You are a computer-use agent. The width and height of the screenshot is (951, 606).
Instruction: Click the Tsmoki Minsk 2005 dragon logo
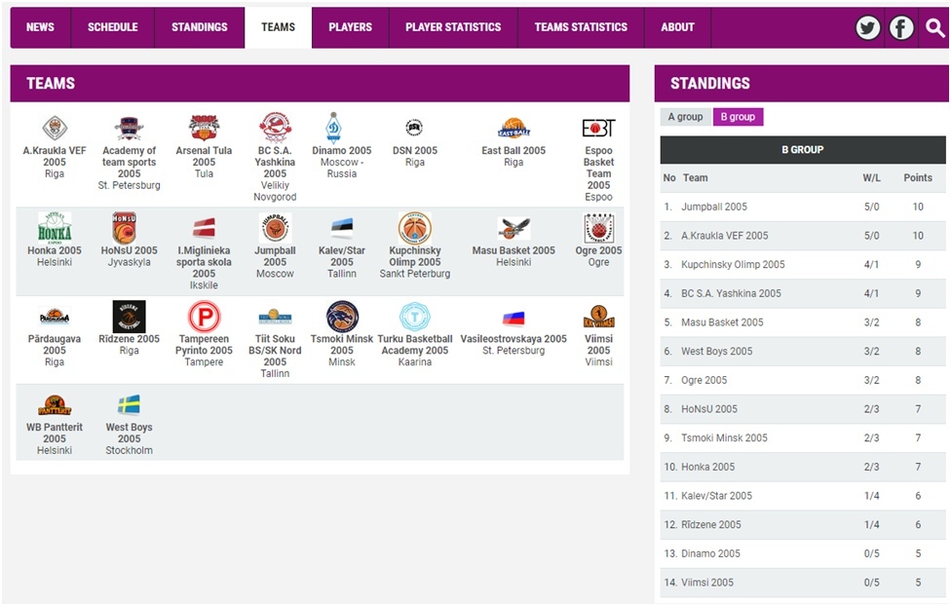point(342,317)
